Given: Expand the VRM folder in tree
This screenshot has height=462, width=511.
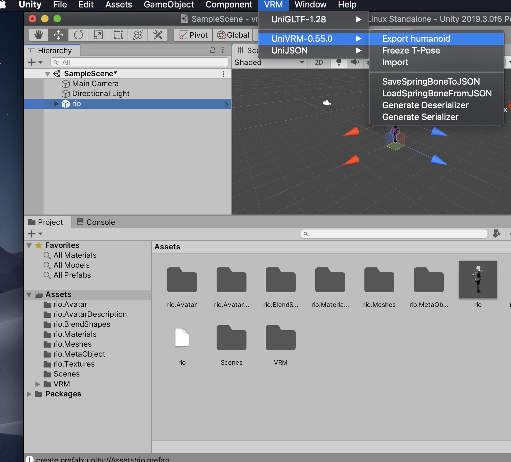Looking at the screenshot, I should pyautogui.click(x=38, y=384).
